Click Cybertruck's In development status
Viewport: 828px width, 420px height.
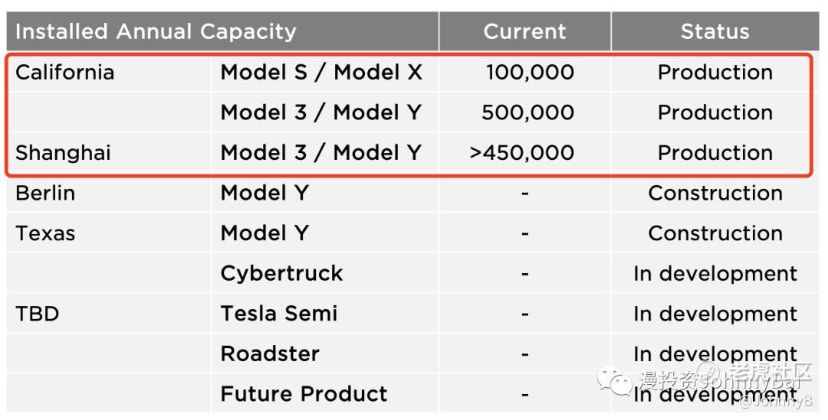click(715, 274)
